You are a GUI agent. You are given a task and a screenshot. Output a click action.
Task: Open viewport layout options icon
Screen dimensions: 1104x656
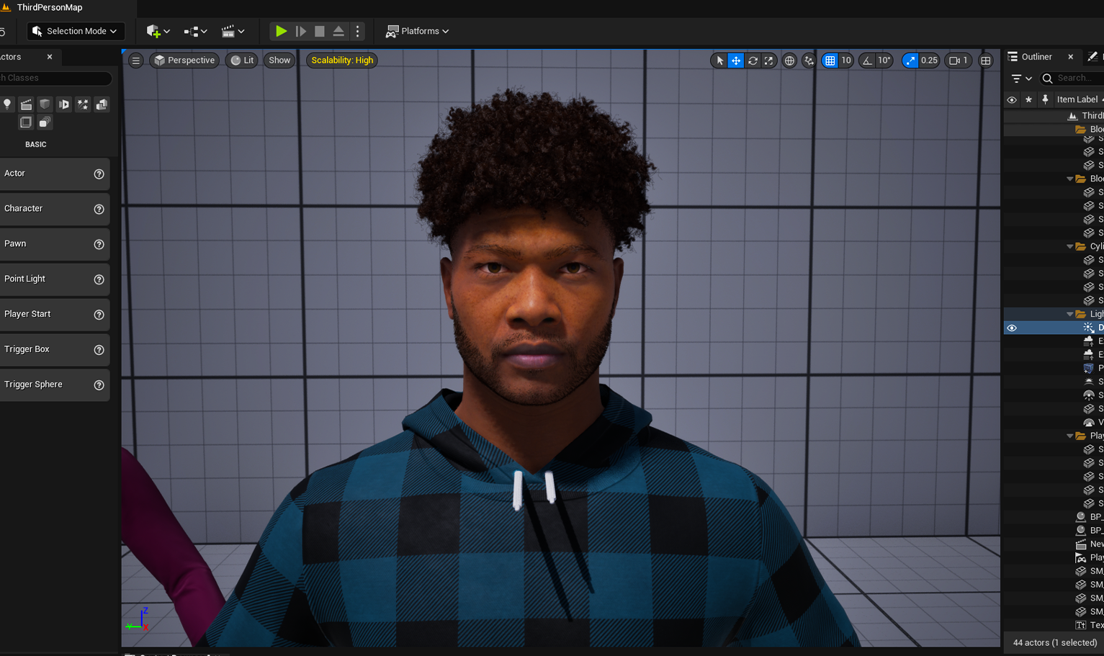click(x=986, y=60)
